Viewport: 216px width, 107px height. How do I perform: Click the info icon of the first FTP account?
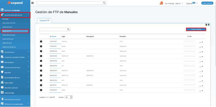(41, 41)
